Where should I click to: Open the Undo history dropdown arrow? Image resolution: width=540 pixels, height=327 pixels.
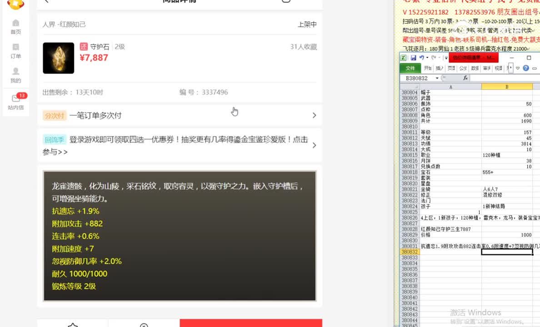click(428, 58)
